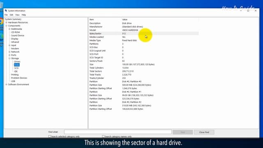Select Components label in tree
The width and height of the screenshot is (263, 148).
click(x=14, y=25)
